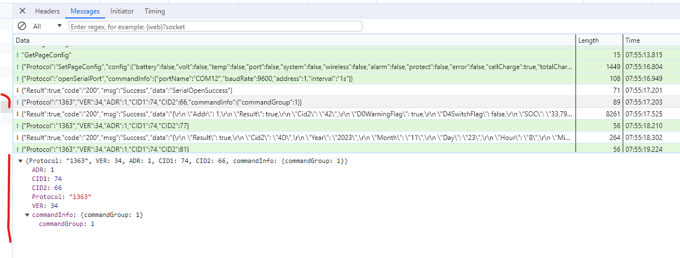The image size is (680, 258).
Task: Select the message with CID2 77
Action: (346, 125)
